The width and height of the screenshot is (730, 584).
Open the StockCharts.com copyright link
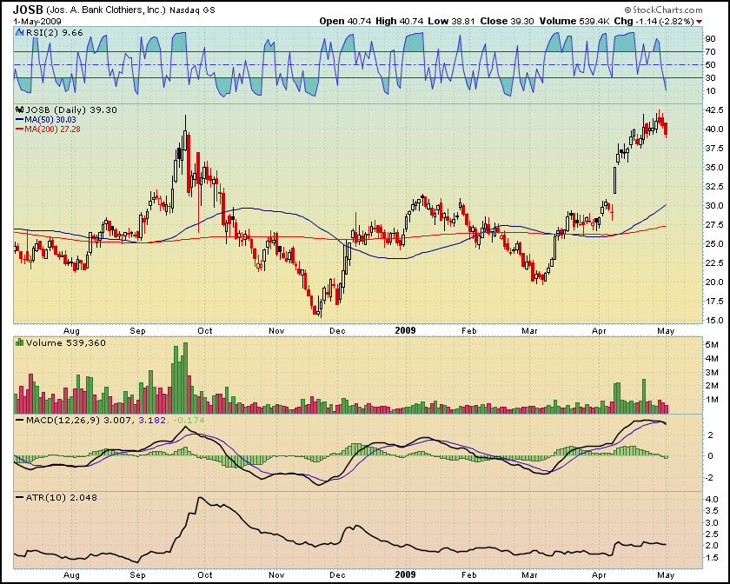(663, 10)
